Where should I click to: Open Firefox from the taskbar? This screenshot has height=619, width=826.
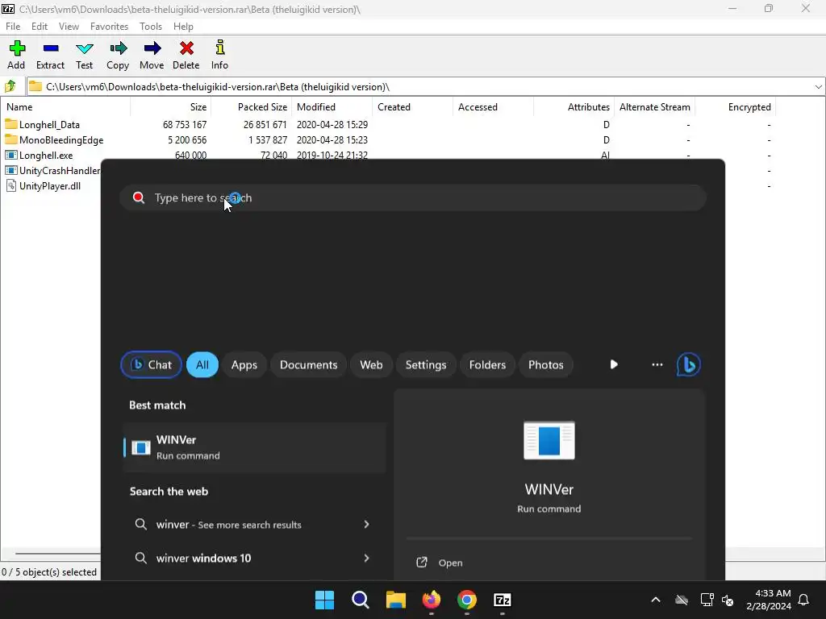click(432, 600)
